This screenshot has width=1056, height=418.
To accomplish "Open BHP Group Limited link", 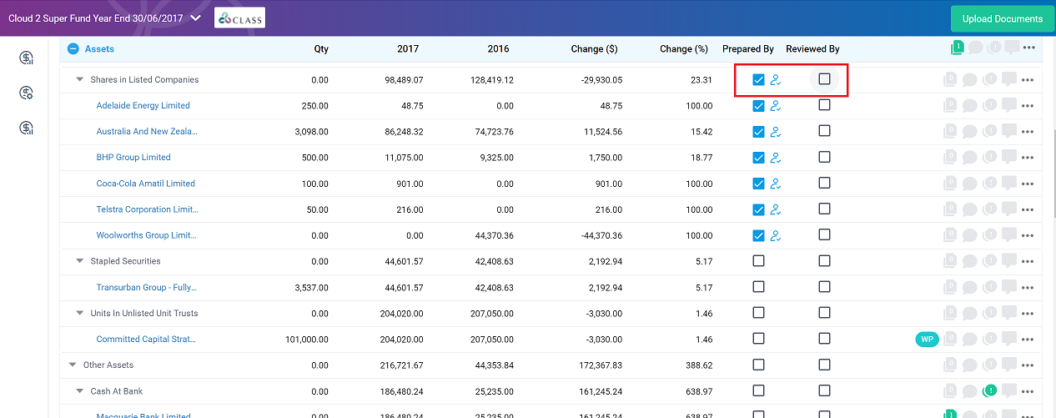I will [133, 158].
